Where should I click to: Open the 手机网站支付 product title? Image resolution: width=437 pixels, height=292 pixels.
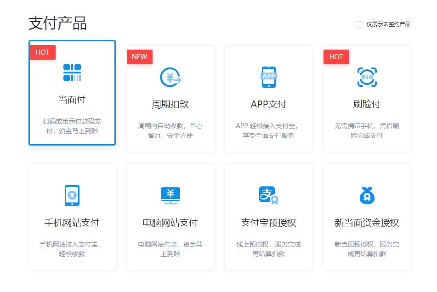coord(72,223)
